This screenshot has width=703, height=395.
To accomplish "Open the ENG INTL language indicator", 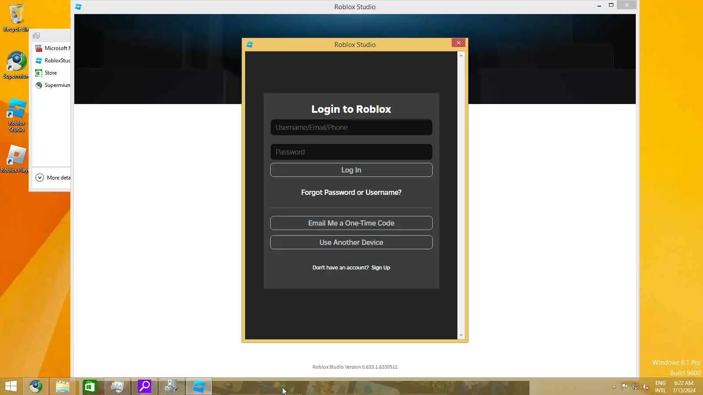I will tap(660, 387).
